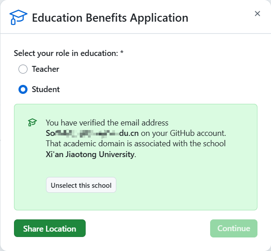
Task: Click the 'You have verified the email address' line
Action: click(x=107, y=123)
